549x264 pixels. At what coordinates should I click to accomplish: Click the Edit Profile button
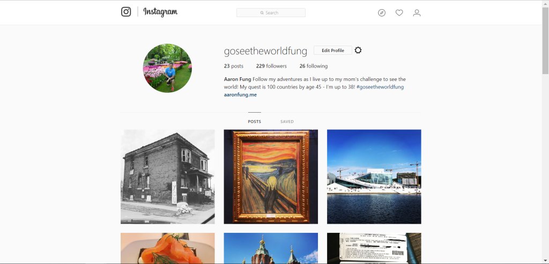click(x=332, y=50)
